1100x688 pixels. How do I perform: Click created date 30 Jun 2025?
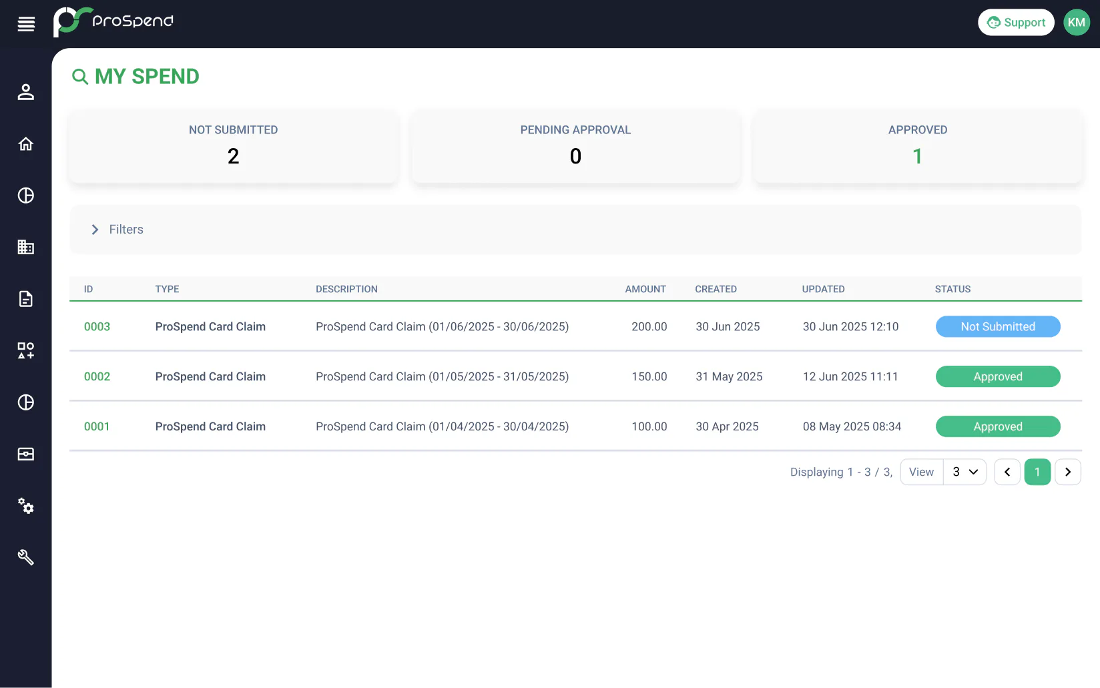[x=728, y=327]
